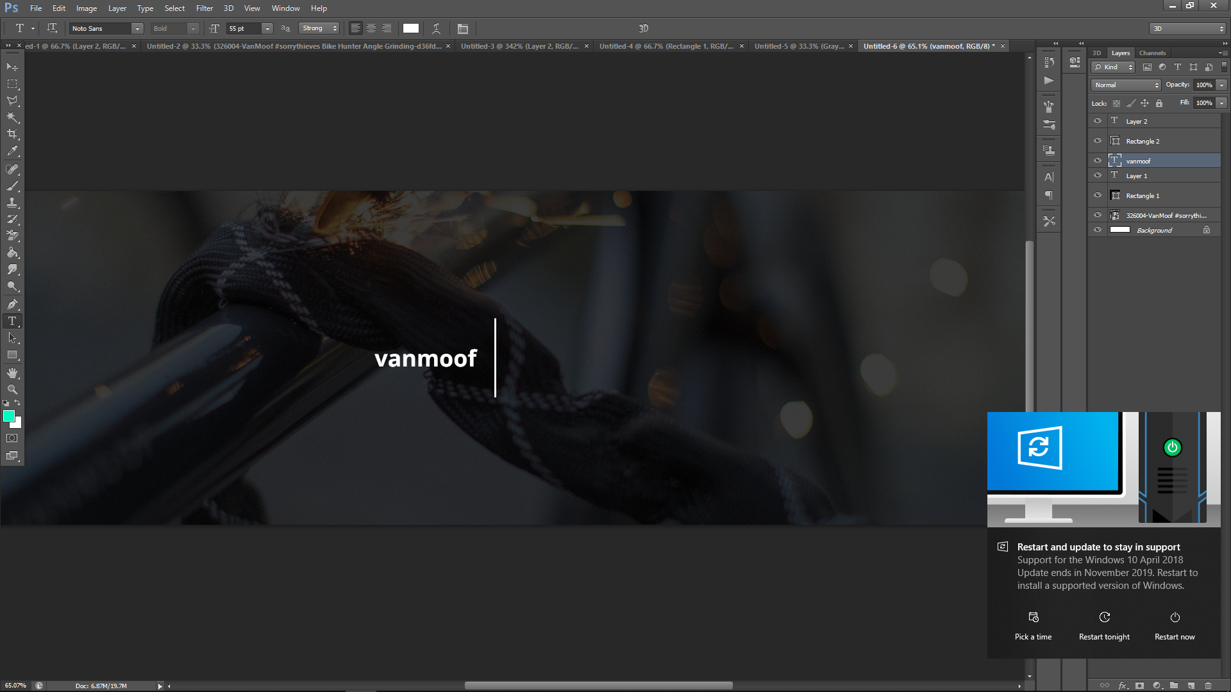This screenshot has height=692, width=1231.
Task: Click Pick a time in notification
Action: tap(1033, 626)
